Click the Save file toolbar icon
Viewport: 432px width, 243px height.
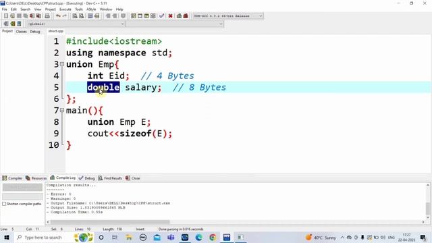pyautogui.click(x=19, y=16)
